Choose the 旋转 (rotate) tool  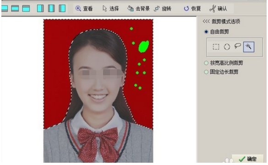click(x=163, y=9)
